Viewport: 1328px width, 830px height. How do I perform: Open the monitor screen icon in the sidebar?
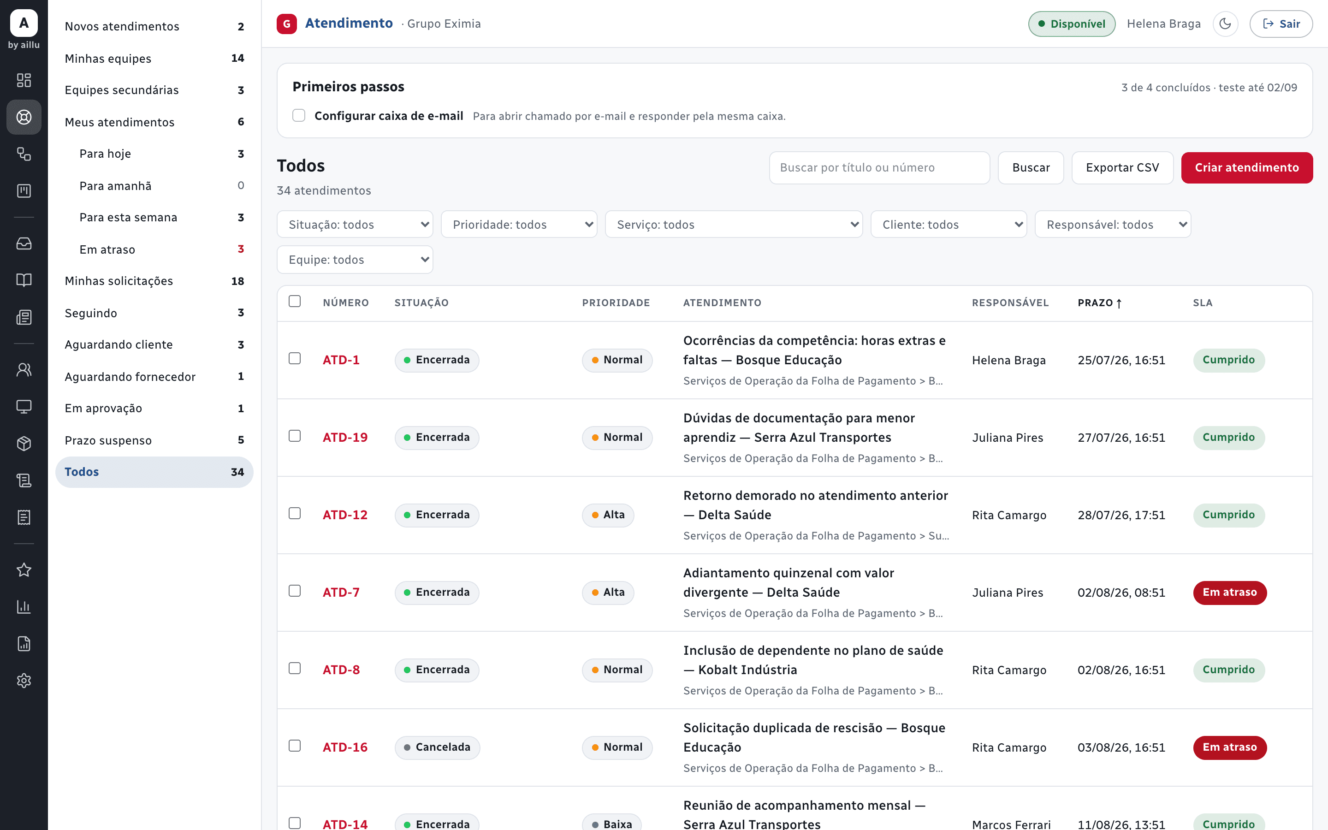coord(24,406)
